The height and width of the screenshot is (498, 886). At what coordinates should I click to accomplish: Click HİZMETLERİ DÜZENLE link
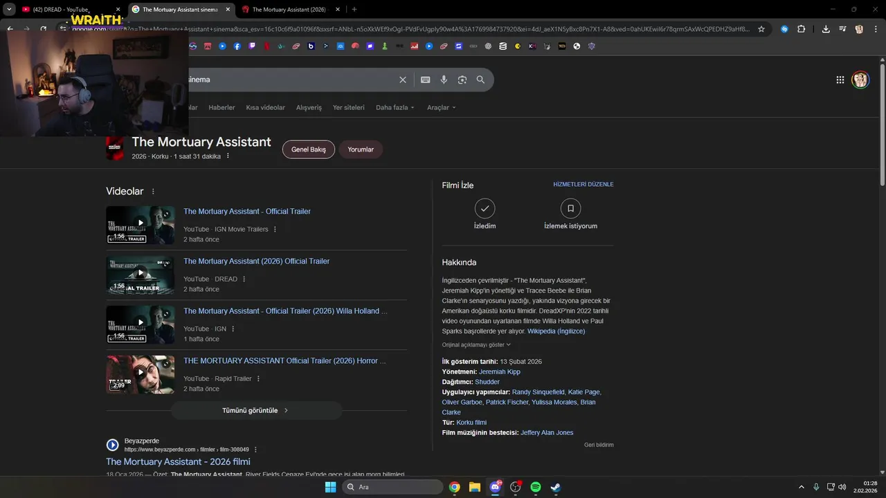(x=584, y=185)
